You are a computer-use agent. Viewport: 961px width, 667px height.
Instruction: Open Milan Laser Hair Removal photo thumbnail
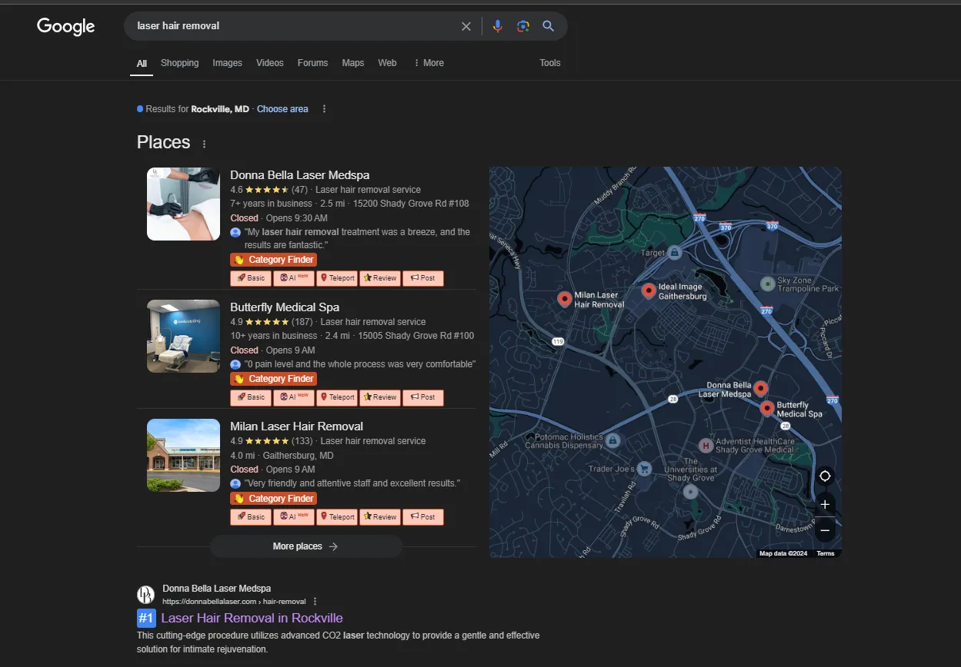coord(183,456)
